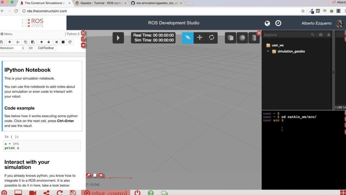The image size is (346, 195).
Task: Click the notebook save icon
Action: pyautogui.click(x=1, y=42)
